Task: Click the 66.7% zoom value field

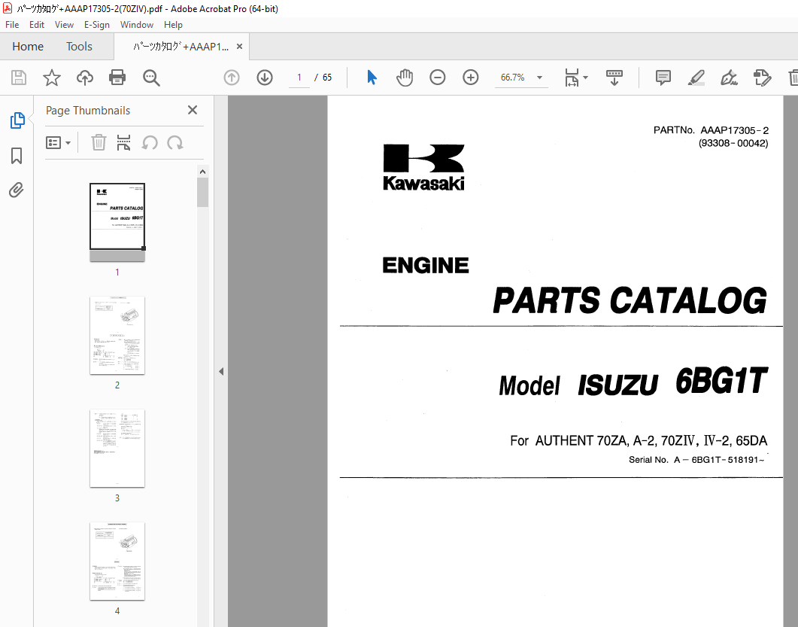Action: [512, 78]
